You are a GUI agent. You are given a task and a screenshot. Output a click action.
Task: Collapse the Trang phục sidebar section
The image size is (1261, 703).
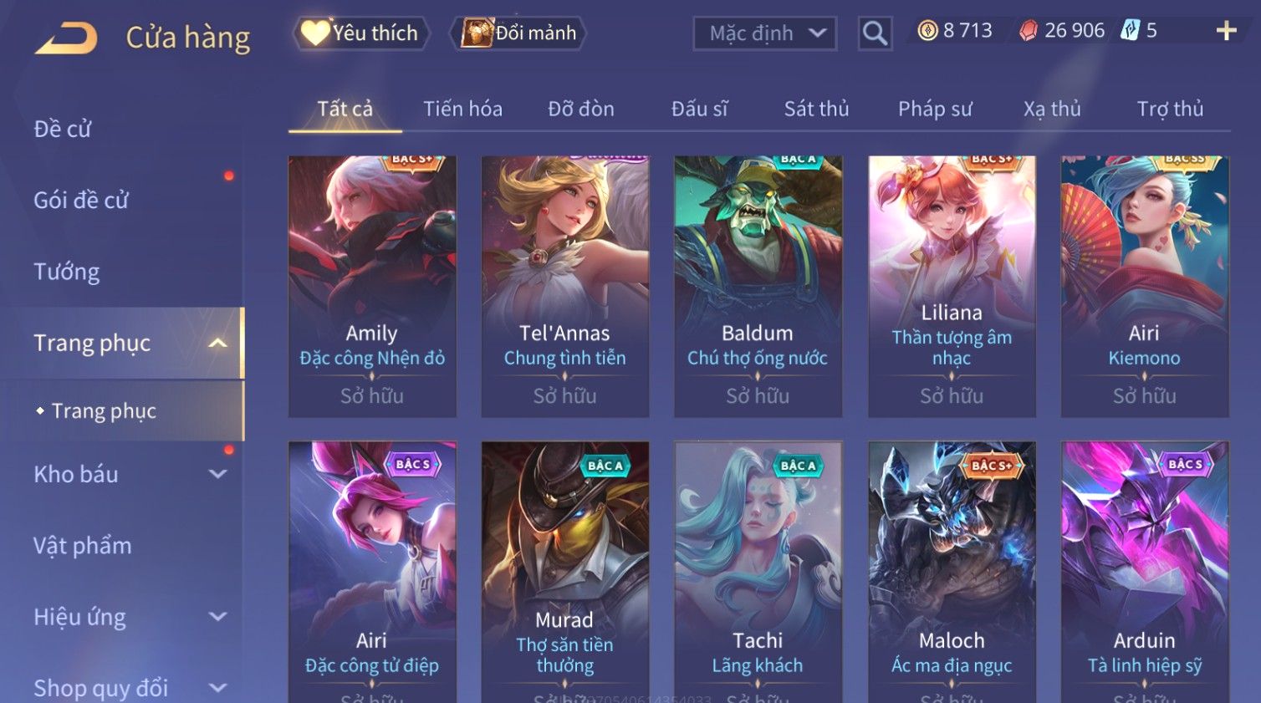[217, 343]
